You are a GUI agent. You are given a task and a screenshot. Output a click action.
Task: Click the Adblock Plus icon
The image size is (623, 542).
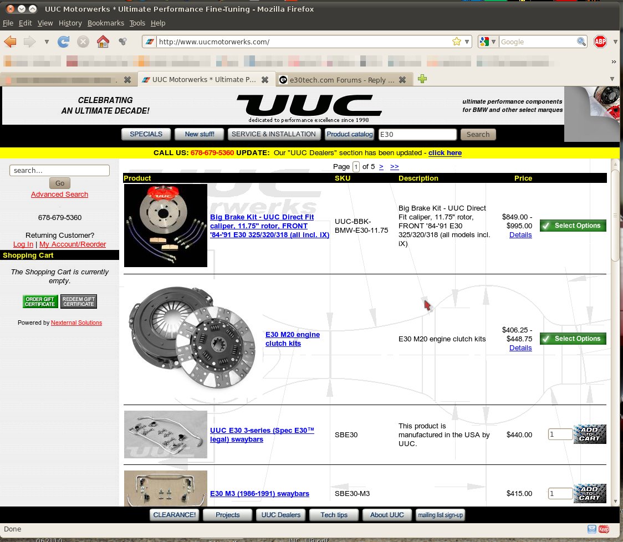click(x=600, y=42)
